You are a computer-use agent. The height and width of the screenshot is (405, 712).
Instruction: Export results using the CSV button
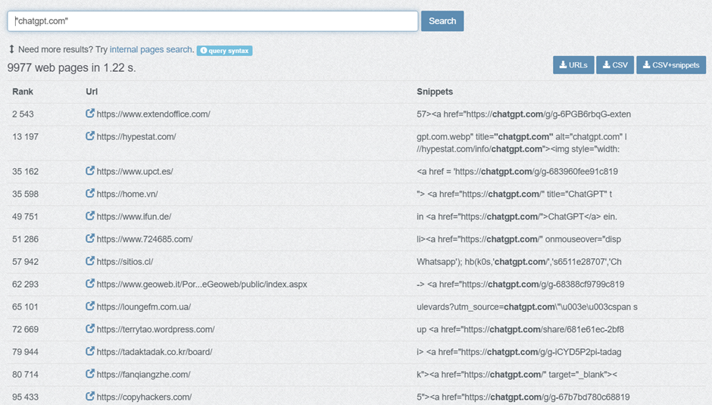[615, 65]
